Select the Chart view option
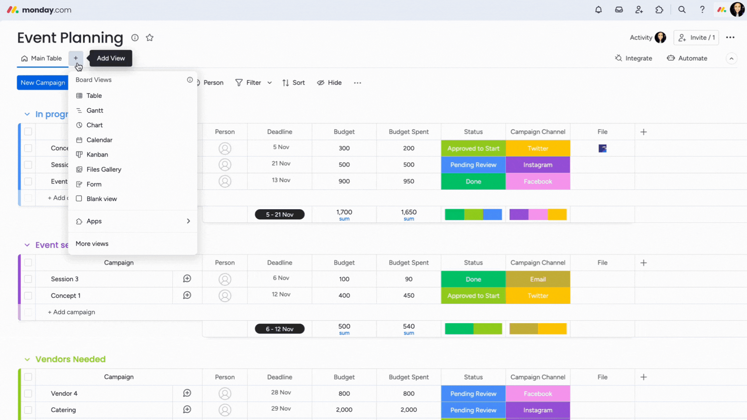Viewport: 747px width, 420px height. coord(95,124)
